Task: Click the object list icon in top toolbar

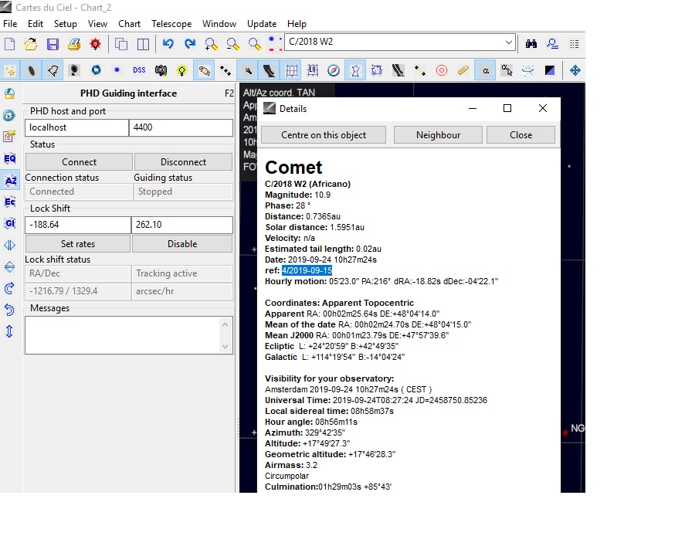Action: [574, 44]
